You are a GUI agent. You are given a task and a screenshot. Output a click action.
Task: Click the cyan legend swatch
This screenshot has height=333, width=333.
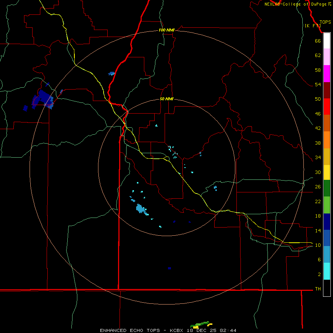327,271
